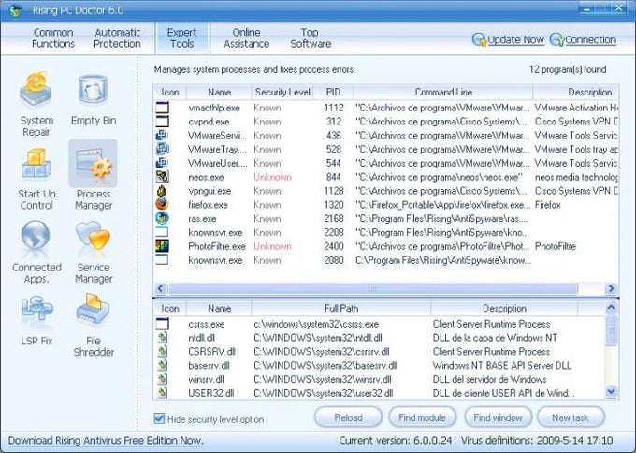Click the Find module button
The width and height of the screenshot is (636, 453).
click(x=422, y=417)
